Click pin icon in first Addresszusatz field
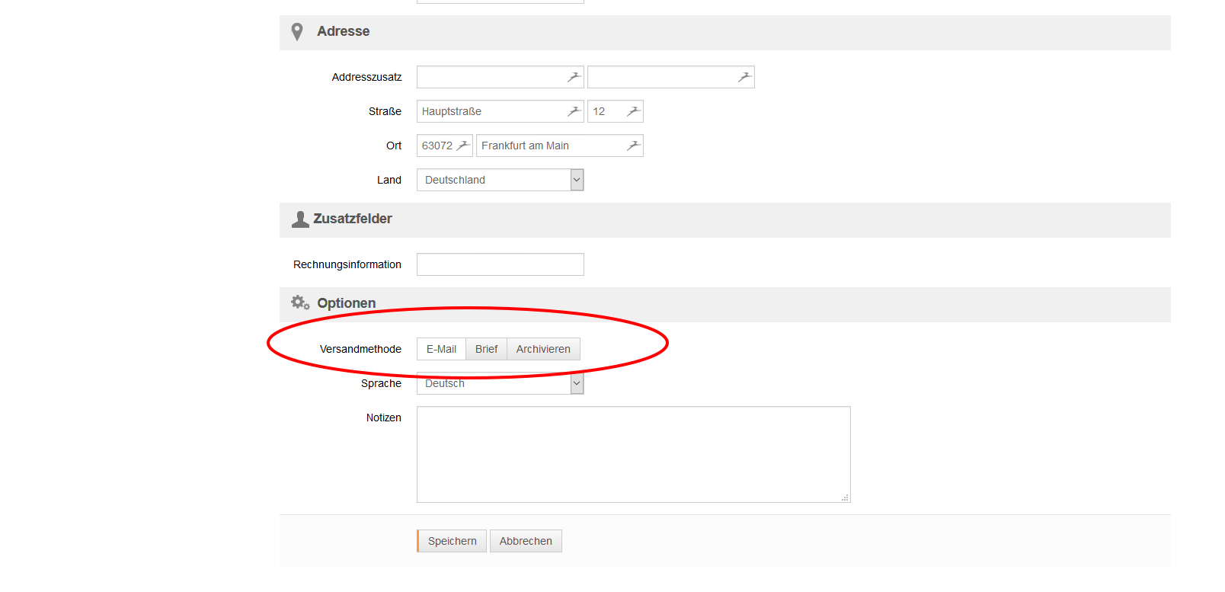This screenshot has width=1225, height=592. (574, 77)
